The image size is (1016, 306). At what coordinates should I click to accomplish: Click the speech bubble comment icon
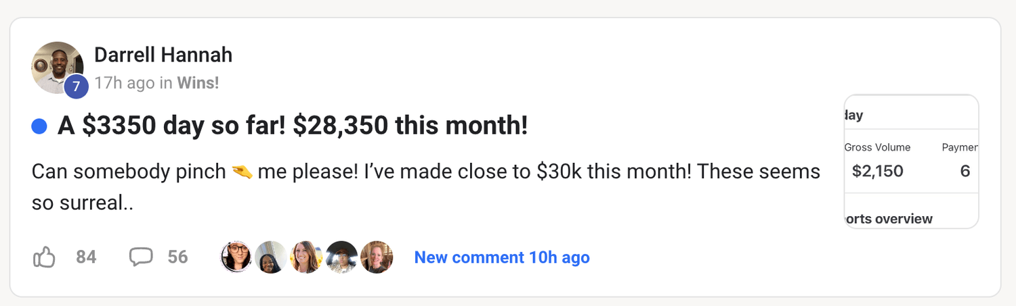coord(141,257)
